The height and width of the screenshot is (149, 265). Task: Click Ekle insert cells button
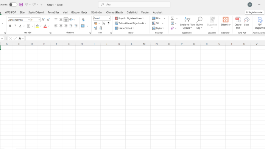click(156, 18)
